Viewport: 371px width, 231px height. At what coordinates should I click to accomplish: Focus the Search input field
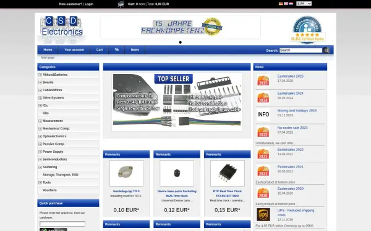click(301, 51)
